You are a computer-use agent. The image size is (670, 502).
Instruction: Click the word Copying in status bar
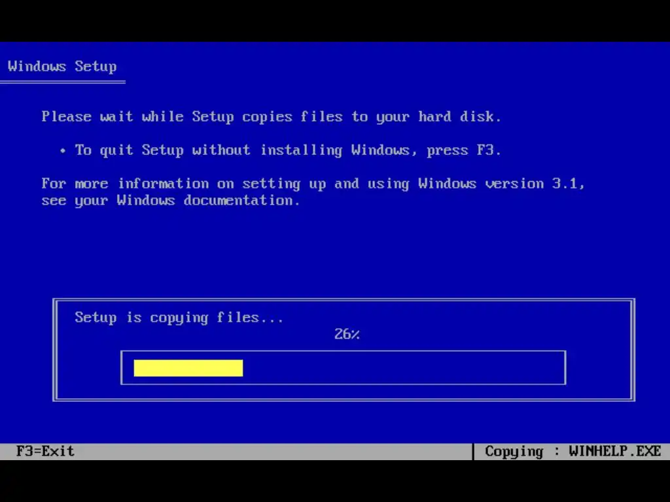tap(514, 452)
